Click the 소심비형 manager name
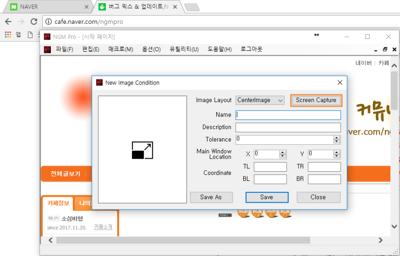This screenshot has width=400, height=256. point(72,219)
